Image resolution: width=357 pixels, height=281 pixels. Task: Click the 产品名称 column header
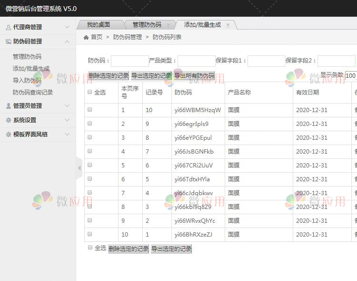(x=239, y=92)
